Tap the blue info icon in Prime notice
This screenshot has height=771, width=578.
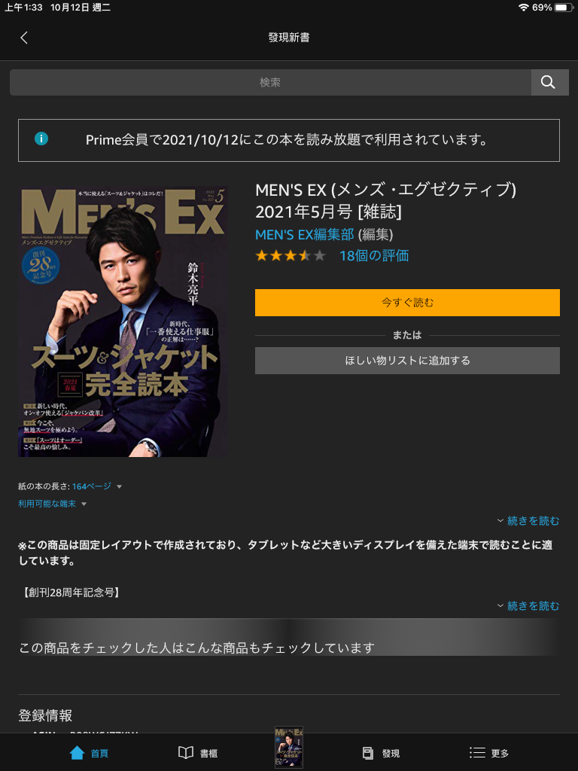click(x=41, y=139)
